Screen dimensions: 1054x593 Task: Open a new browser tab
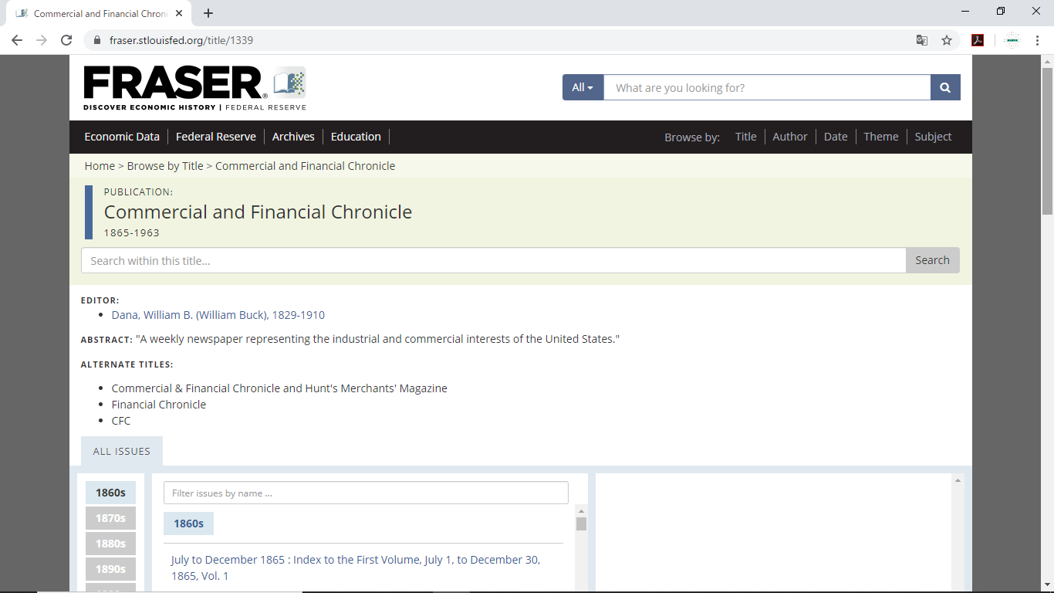(208, 13)
